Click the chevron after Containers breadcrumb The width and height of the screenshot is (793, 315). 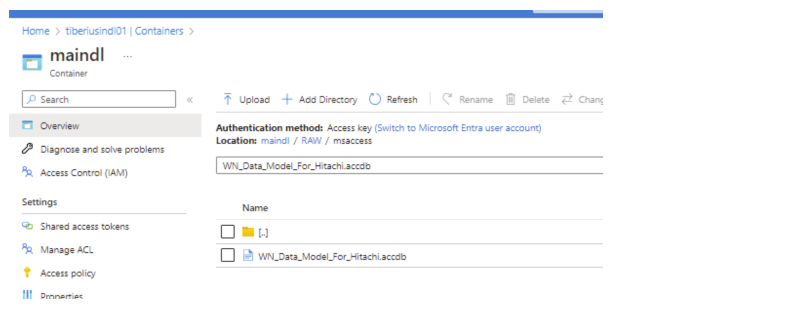[191, 32]
